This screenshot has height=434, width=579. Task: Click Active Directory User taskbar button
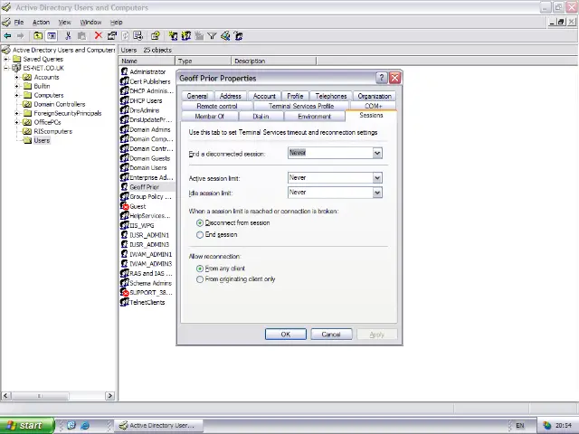[158, 425]
